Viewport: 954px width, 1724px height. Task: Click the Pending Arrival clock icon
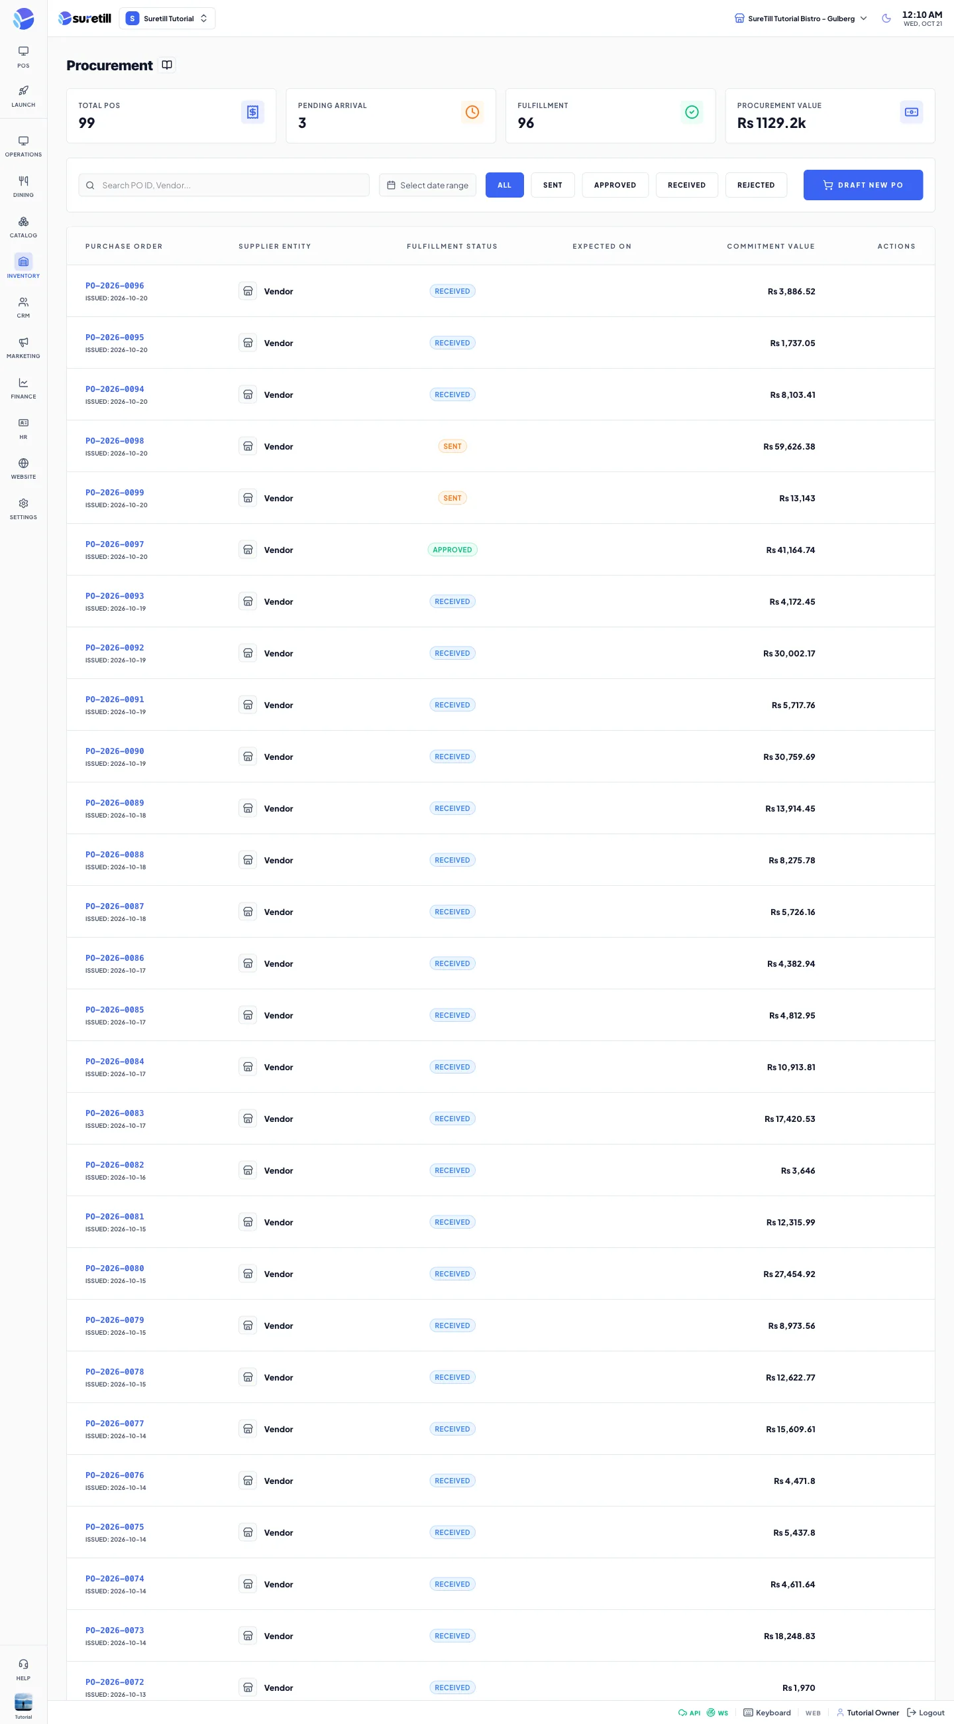pos(472,112)
